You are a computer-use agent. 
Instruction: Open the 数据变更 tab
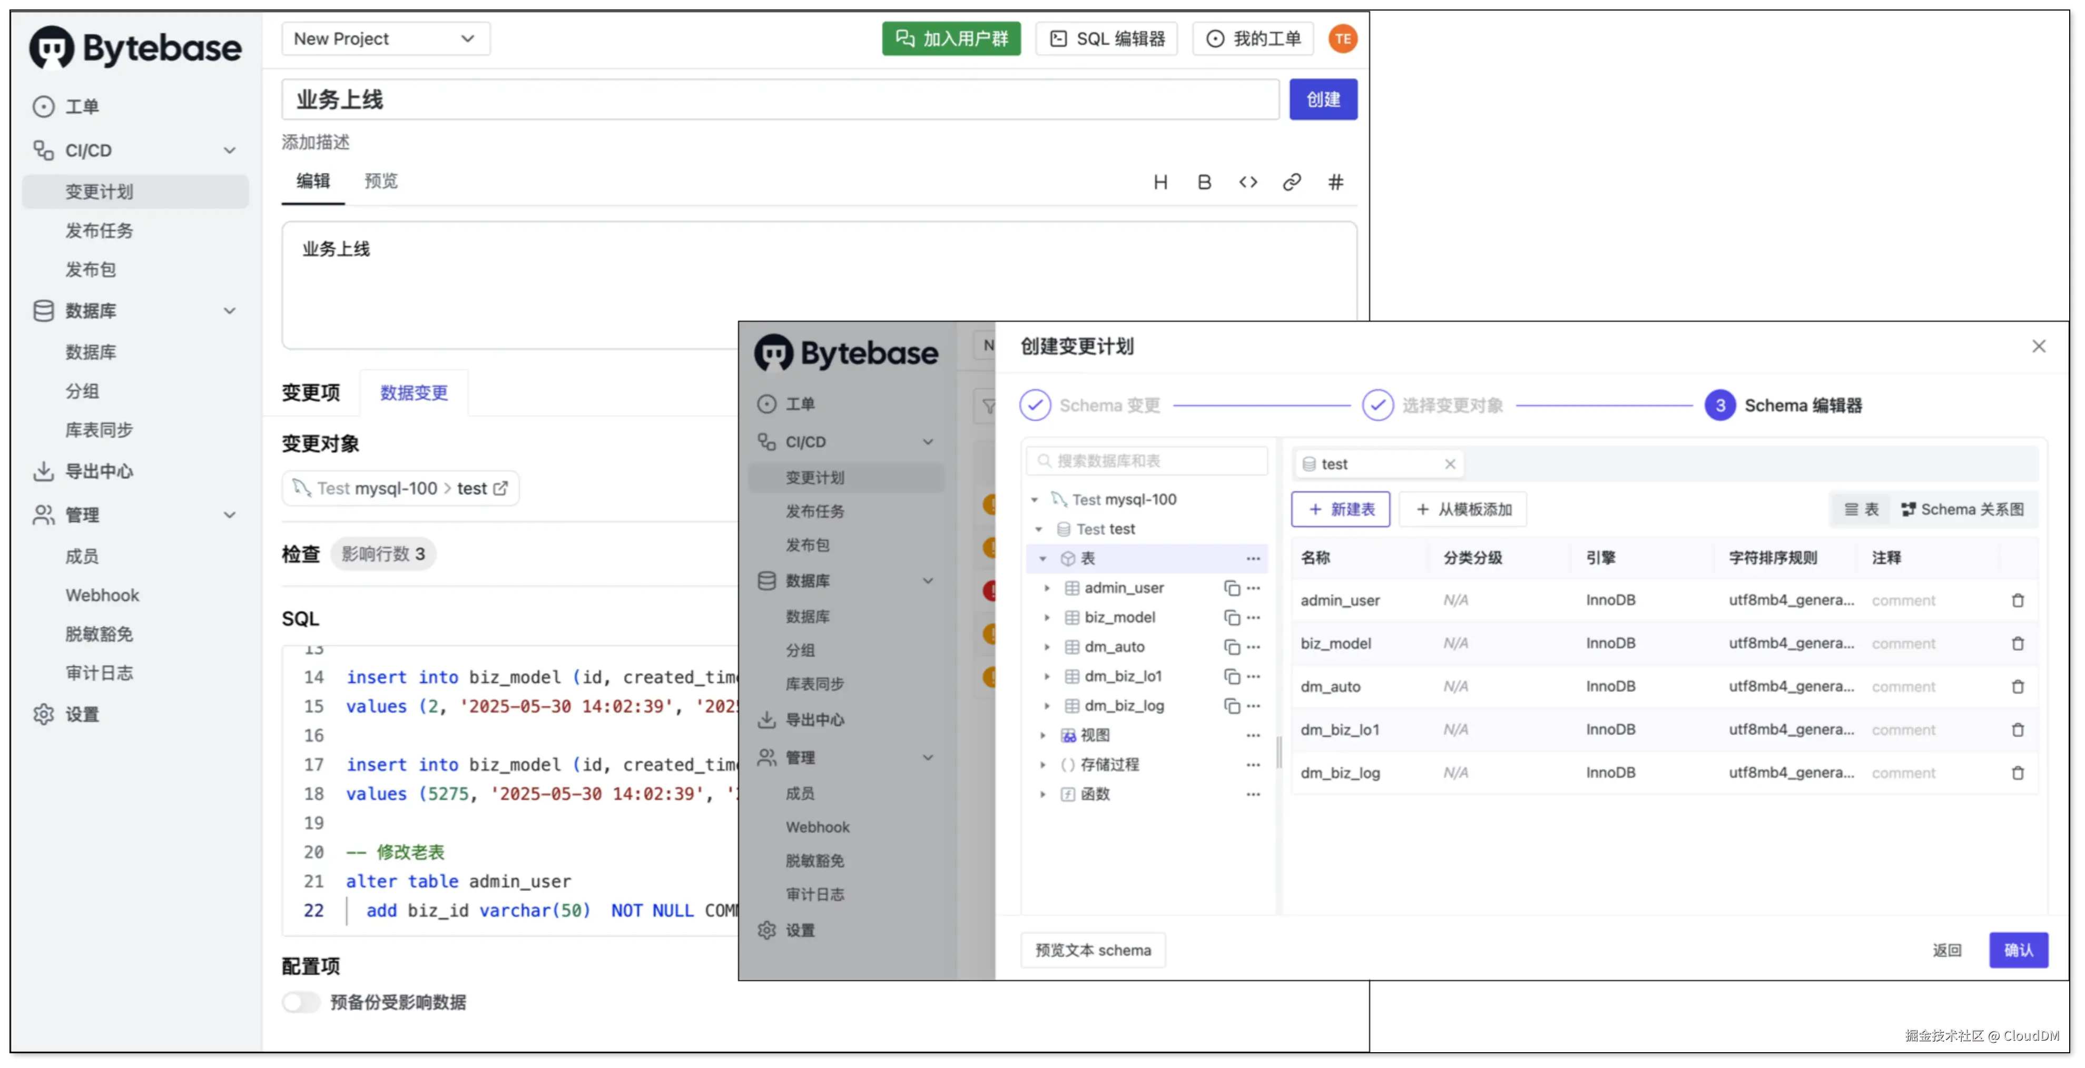point(414,393)
